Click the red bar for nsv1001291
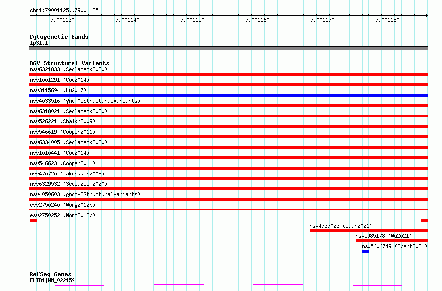Screen dimensions: 442x291 228,85
